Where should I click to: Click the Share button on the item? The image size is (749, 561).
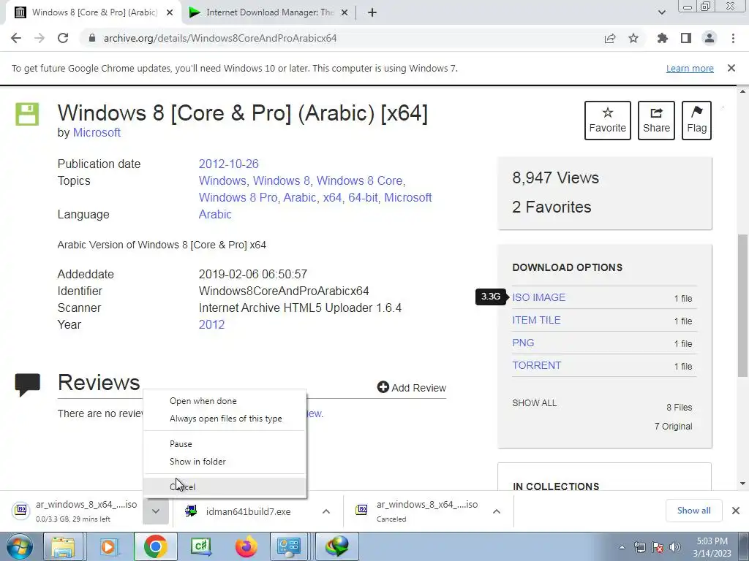point(656,121)
